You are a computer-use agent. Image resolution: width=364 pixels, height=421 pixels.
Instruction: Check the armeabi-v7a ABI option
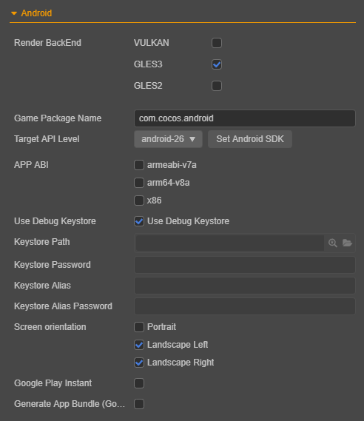(x=139, y=165)
